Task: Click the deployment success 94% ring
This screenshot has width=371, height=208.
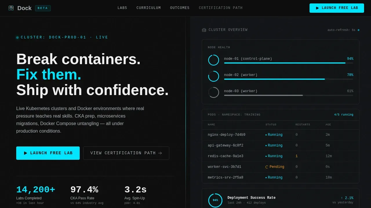Action: 215,200
